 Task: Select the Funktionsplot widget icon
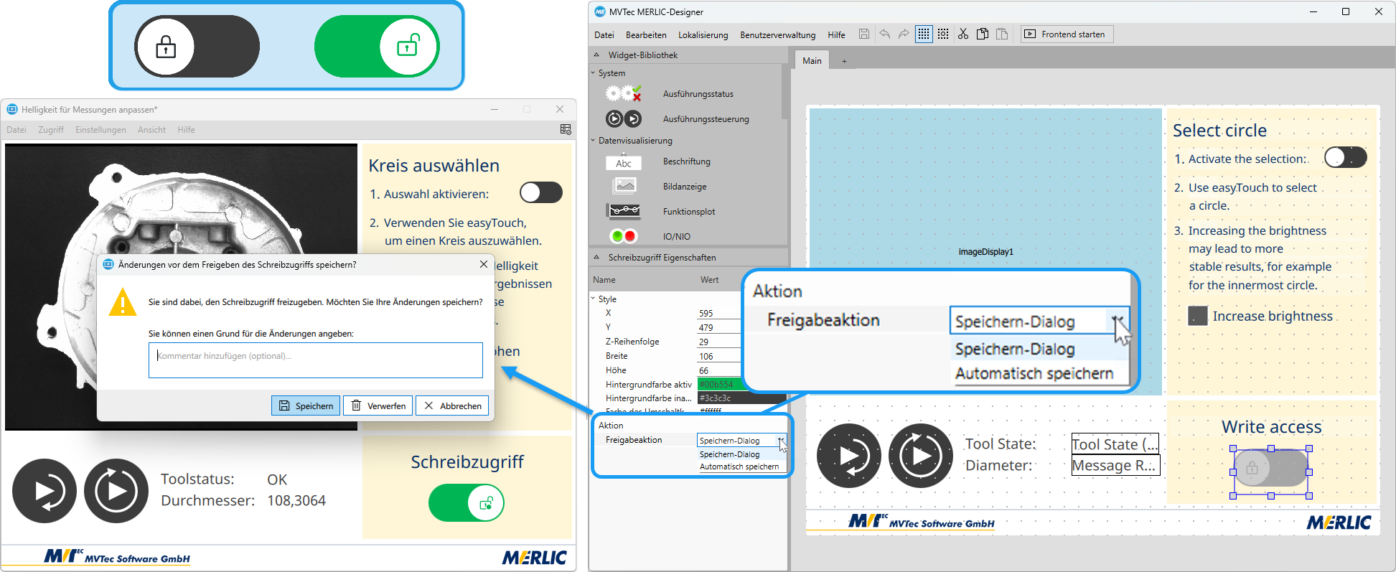point(624,211)
